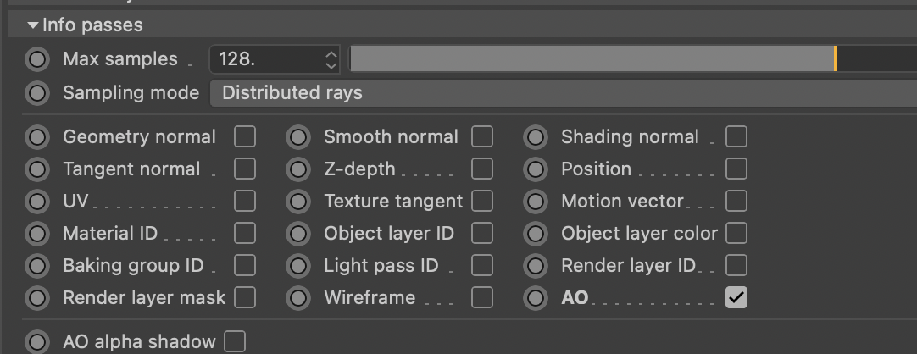This screenshot has height=354, width=917.
Task: Click the keyframe dot next to AO
Action: tap(536, 298)
